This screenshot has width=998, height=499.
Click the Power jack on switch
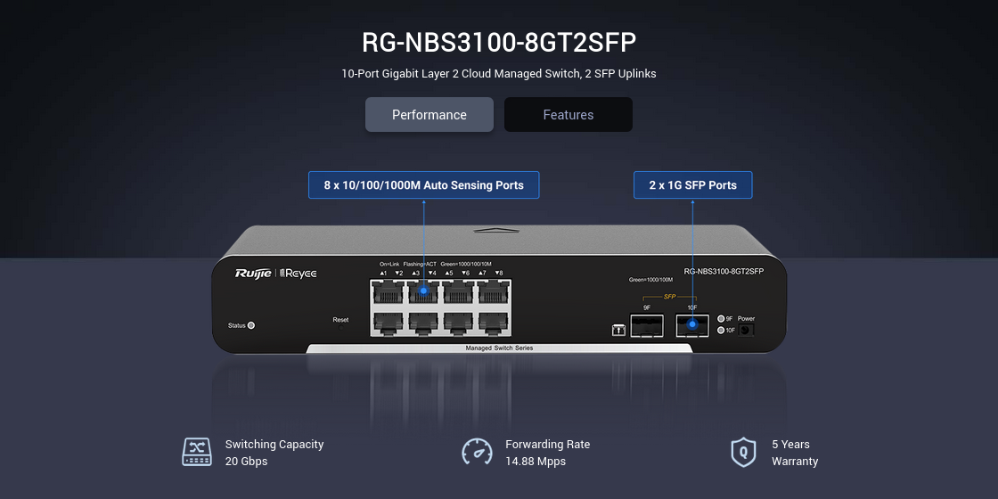[x=746, y=331]
